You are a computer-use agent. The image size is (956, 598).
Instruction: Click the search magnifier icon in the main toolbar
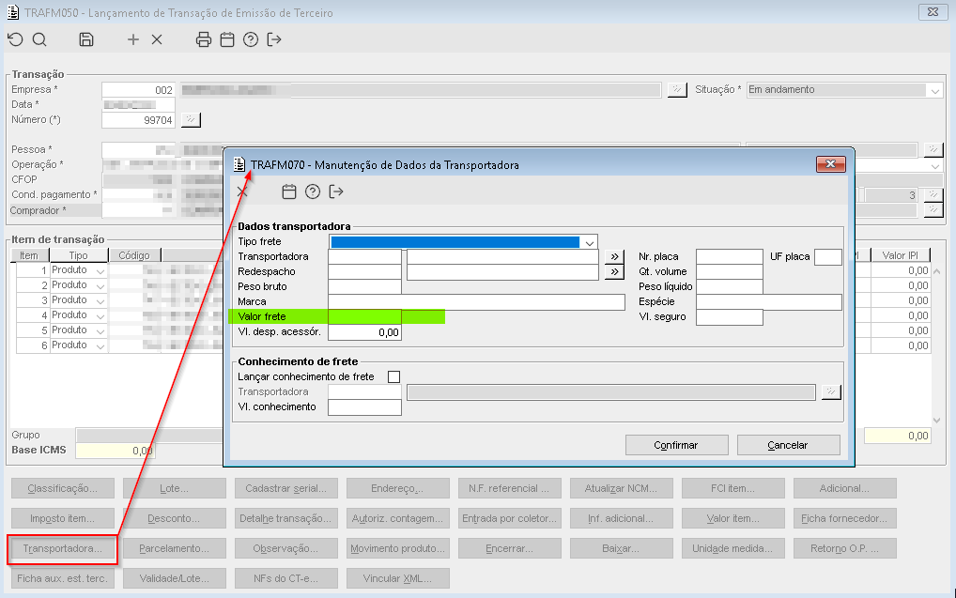39,39
